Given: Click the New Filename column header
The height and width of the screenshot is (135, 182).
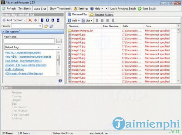Looking at the screenshot, I should click(111, 26).
